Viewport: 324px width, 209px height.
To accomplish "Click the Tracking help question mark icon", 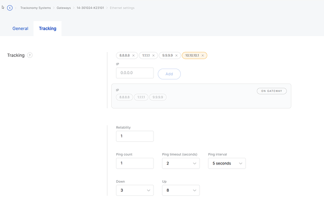I will pyautogui.click(x=30, y=55).
